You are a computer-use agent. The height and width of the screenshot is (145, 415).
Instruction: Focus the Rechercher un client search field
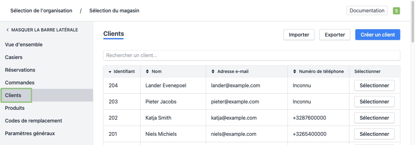(251, 56)
